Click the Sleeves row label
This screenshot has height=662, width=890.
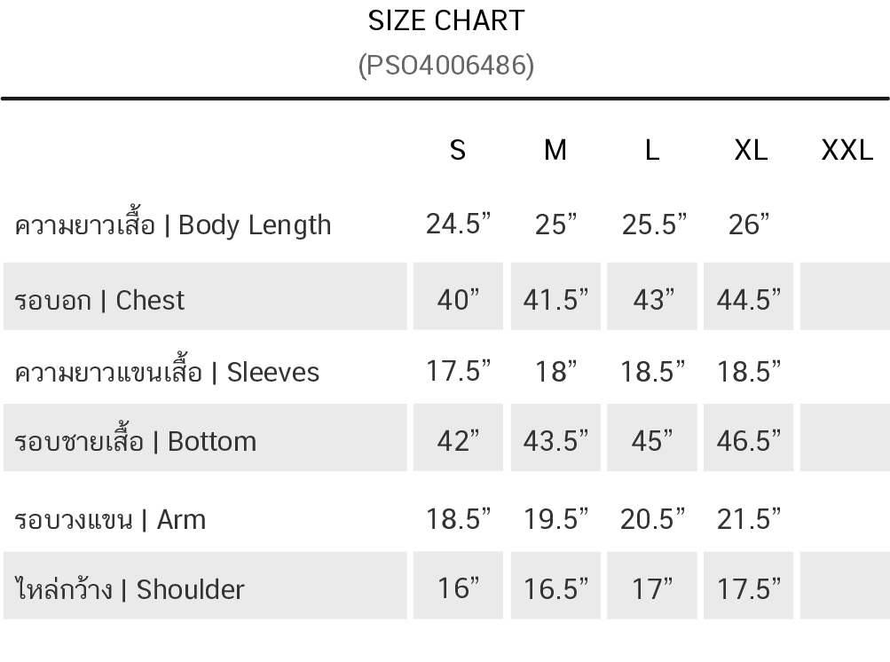[x=167, y=371]
